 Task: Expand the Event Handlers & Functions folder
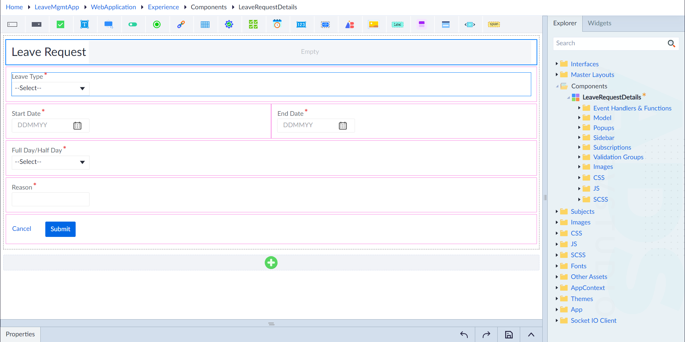point(579,108)
